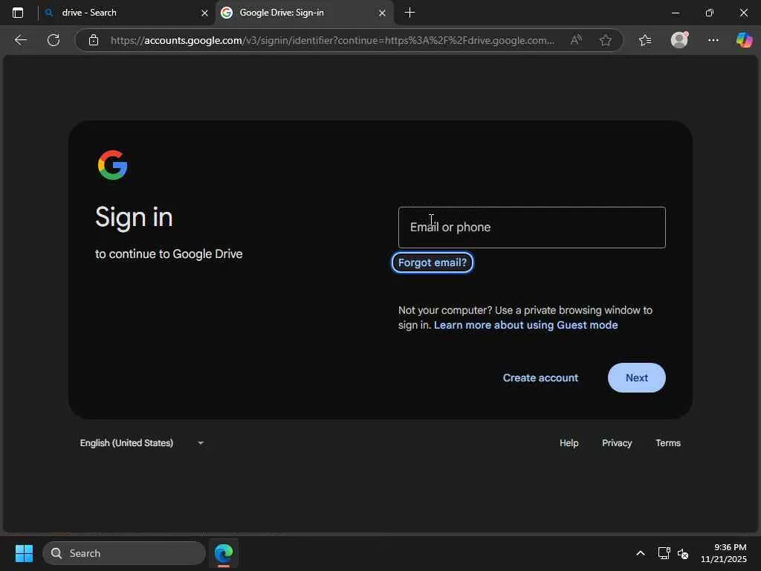This screenshot has height=571, width=761.
Task: Open Learn more about using Guest mode
Action: point(525,325)
